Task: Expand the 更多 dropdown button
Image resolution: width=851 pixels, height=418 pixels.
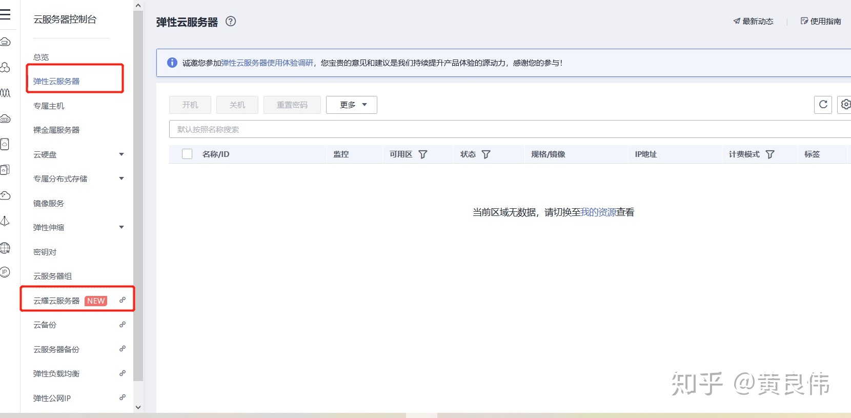Action: click(x=352, y=105)
